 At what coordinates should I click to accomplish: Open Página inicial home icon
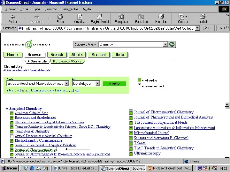click(x=100, y=17)
